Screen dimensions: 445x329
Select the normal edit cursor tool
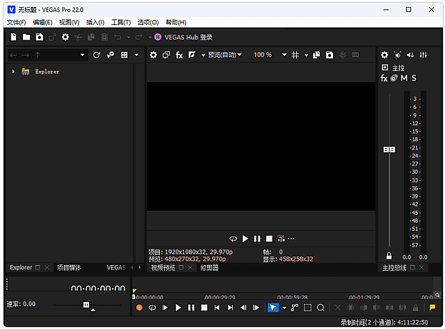[273, 307]
